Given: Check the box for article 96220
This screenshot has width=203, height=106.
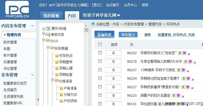Looking at the screenshot, I should 100,95.
